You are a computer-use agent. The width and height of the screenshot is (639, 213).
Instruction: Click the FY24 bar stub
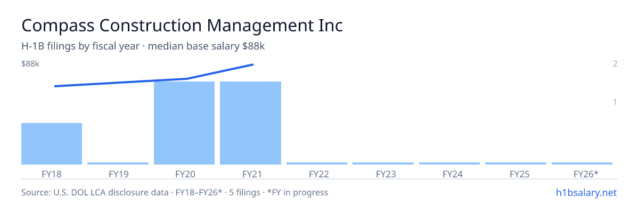(449, 163)
